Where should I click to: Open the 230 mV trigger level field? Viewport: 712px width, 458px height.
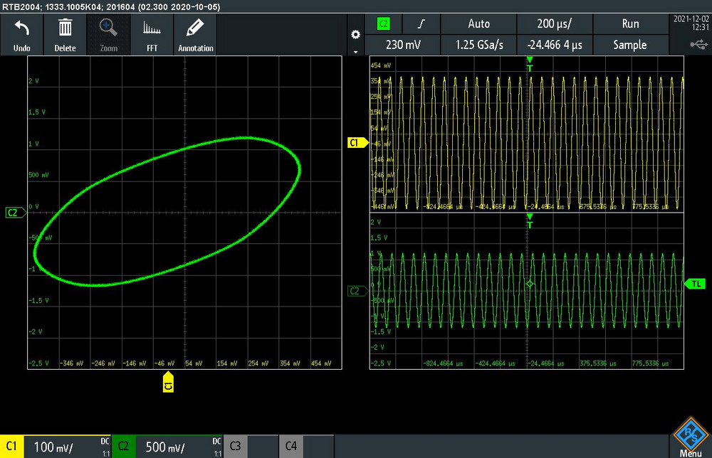(403, 45)
